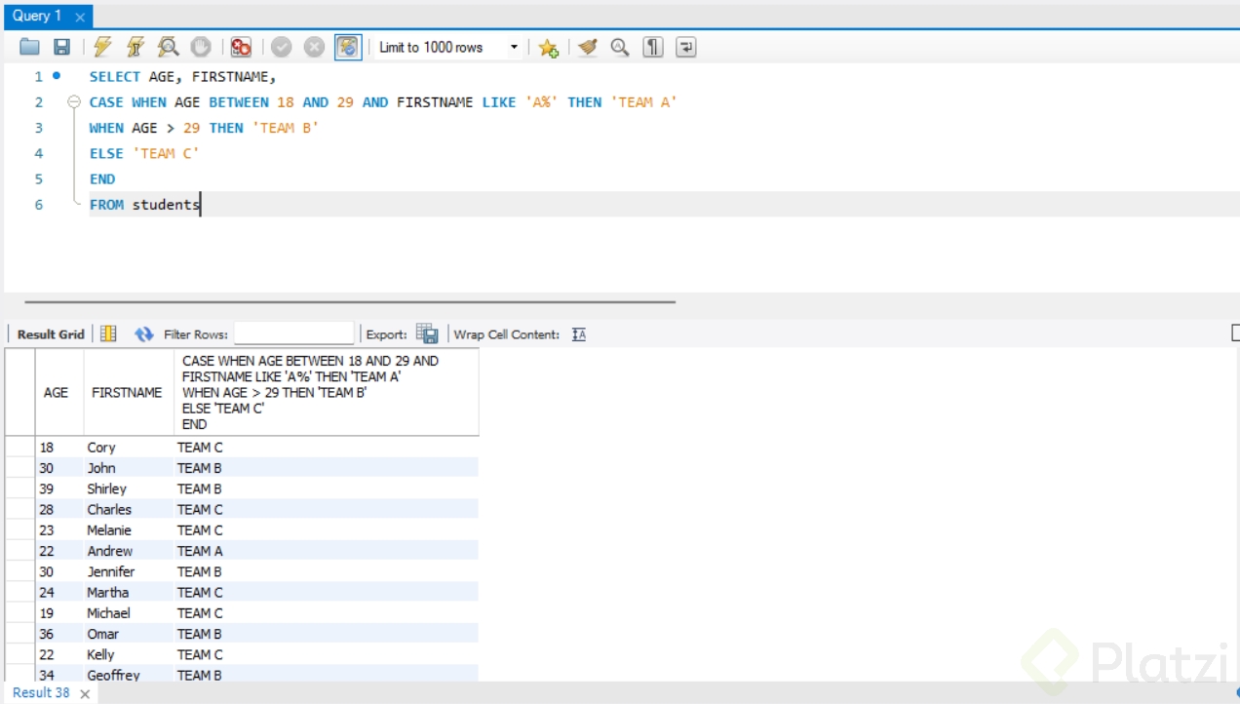1240x704 pixels.
Task: Save query as snippet star icon
Action: coord(548,47)
